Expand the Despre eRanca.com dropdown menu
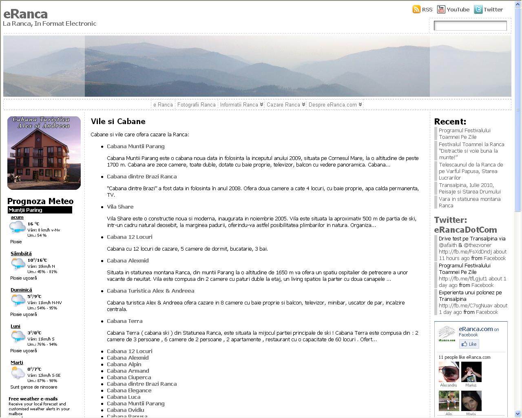This screenshot has width=522, height=418. click(x=335, y=104)
